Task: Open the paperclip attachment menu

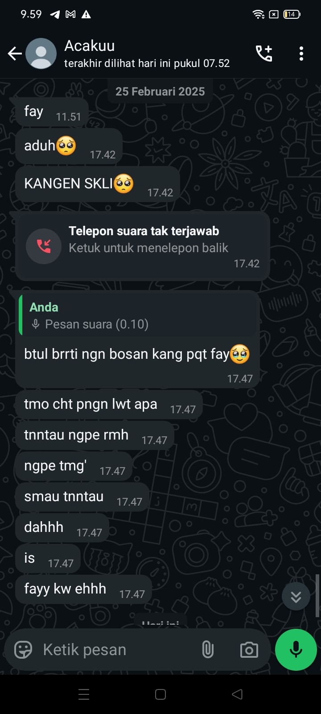Action: point(208,650)
